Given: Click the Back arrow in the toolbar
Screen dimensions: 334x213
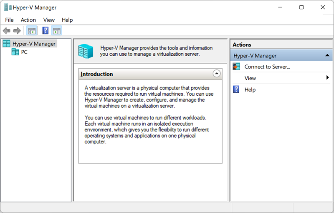Looking at the screenshot, I should click(x=7, y=31).
